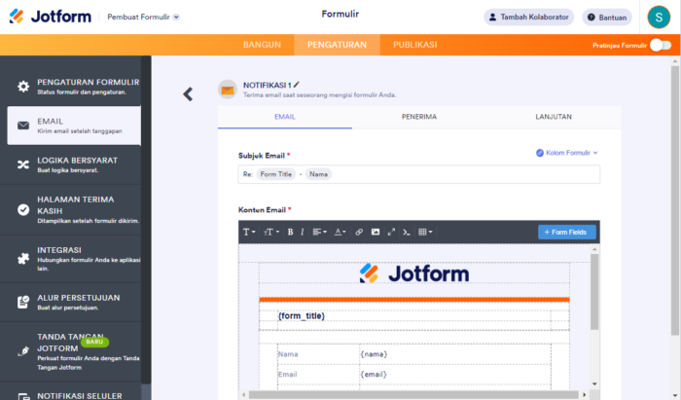Click the Nama label in email table

pyautogui.click(x=288, y=354)
